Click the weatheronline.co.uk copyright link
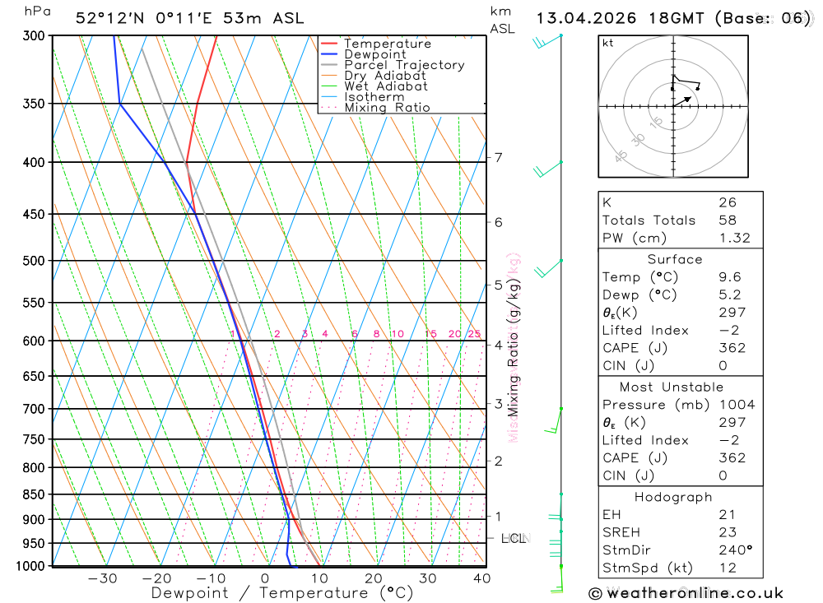Viewport: 823px width, 603px height. 686,594
